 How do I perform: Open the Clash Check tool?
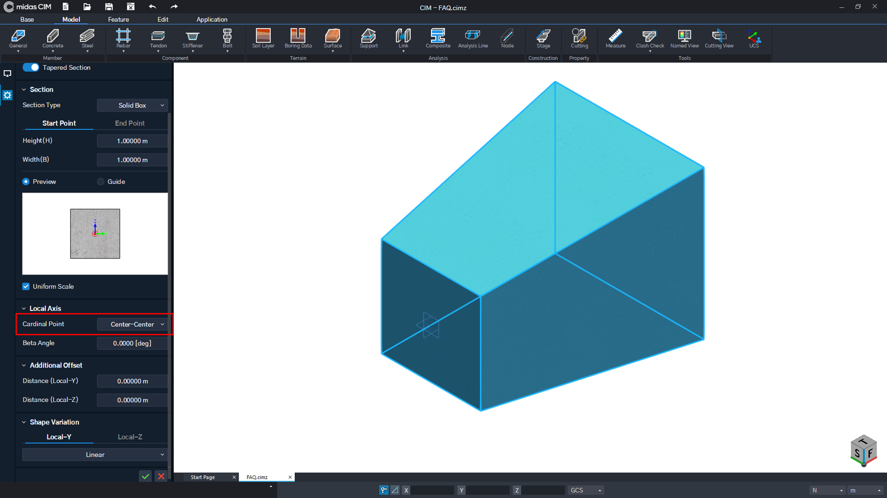coord(650,39)
